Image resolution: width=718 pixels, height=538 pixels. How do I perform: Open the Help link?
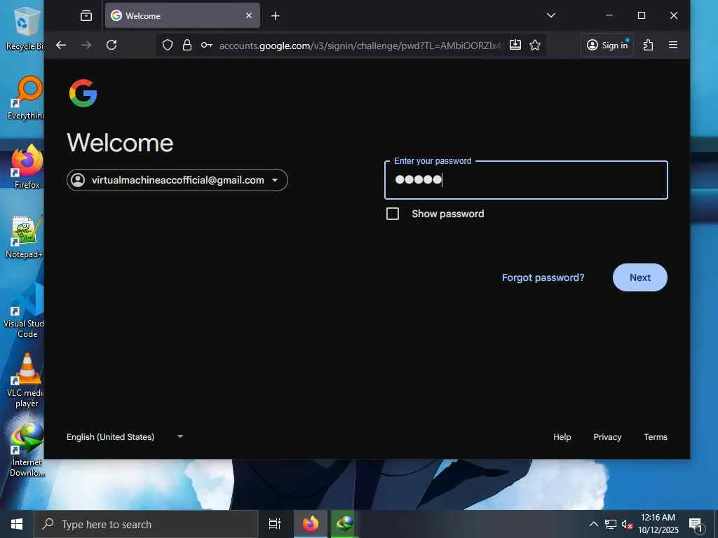click(562, 437)
